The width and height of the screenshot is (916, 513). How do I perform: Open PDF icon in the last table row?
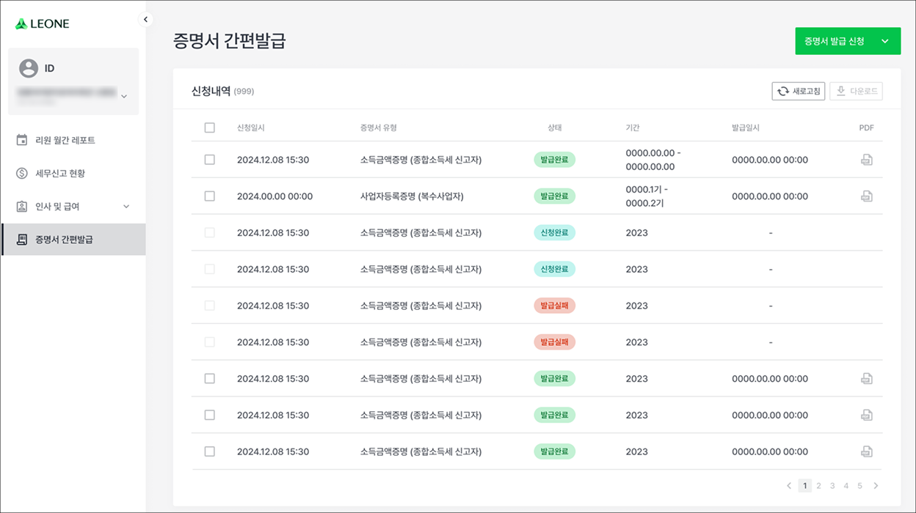point(867,451)
